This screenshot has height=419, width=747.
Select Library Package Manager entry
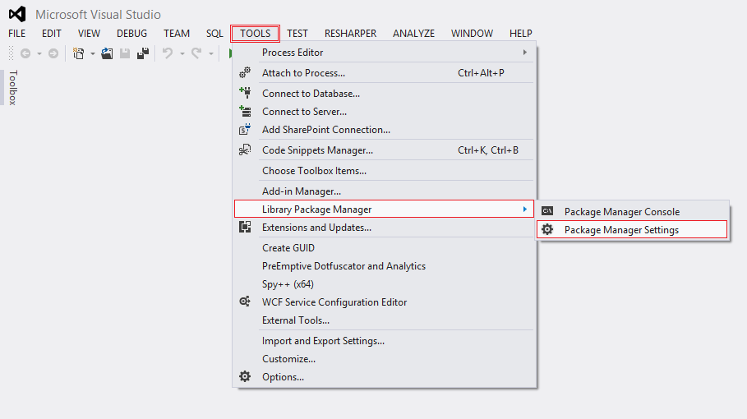point(384,209)
